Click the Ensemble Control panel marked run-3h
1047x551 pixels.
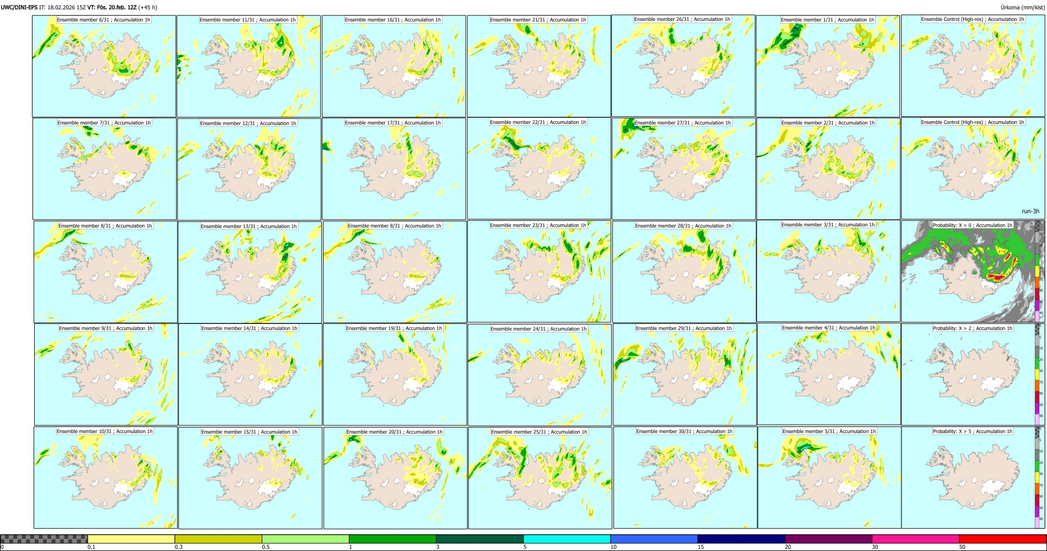973,169
